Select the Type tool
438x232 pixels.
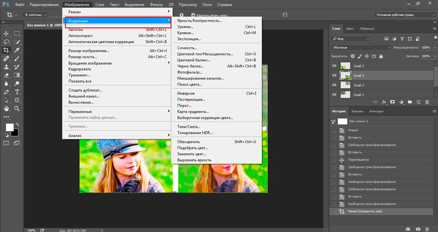(17, 92)
